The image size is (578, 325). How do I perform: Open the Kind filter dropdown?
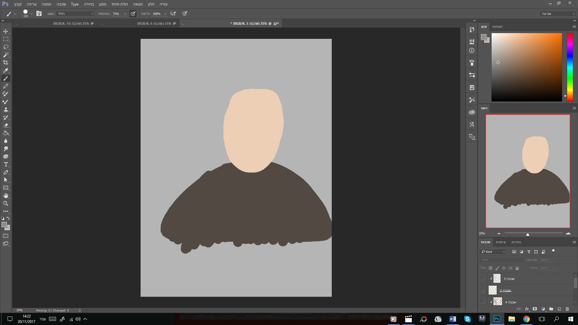point(493,252)
